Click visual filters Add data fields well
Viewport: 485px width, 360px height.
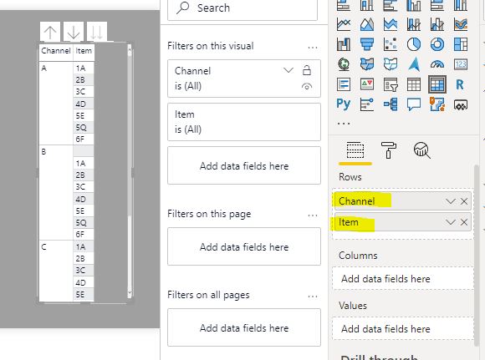[x=244, y=165]
